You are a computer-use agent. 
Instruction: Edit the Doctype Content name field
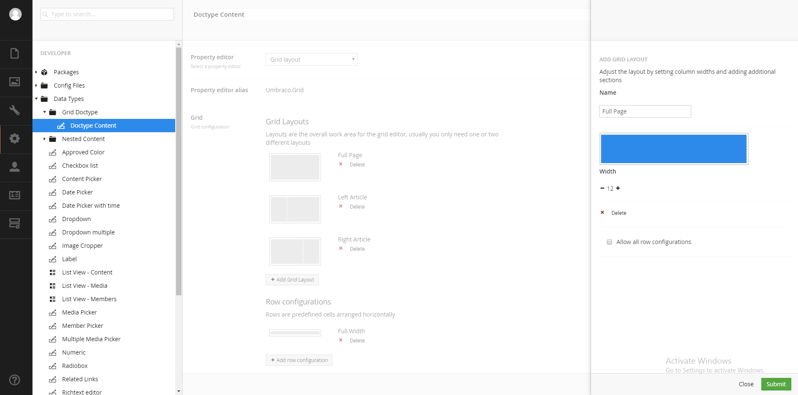click(x=390, y=15)
